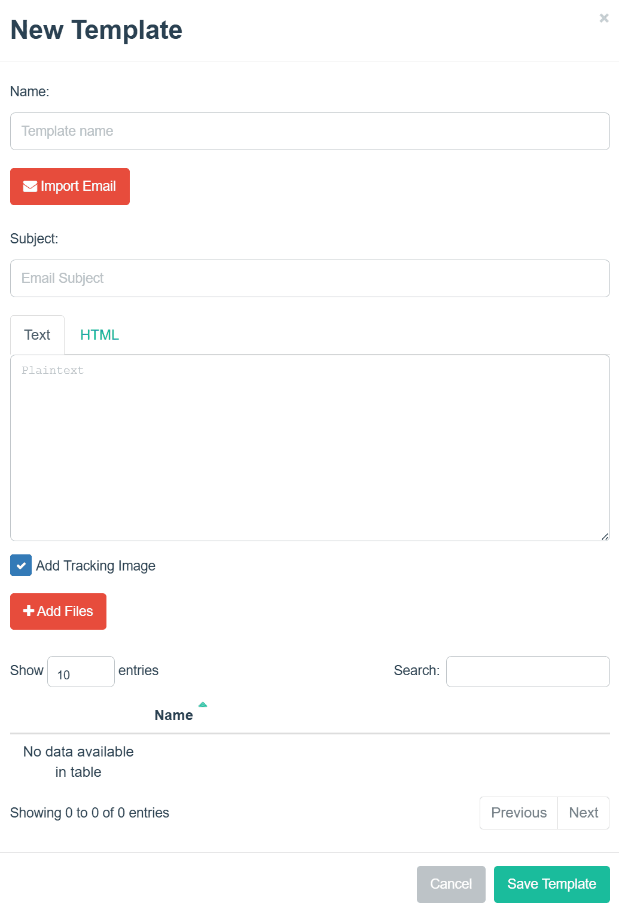Grab the Plaintext textarea resize handle
The height and width of the screenshot is (912, 619).
605,536
